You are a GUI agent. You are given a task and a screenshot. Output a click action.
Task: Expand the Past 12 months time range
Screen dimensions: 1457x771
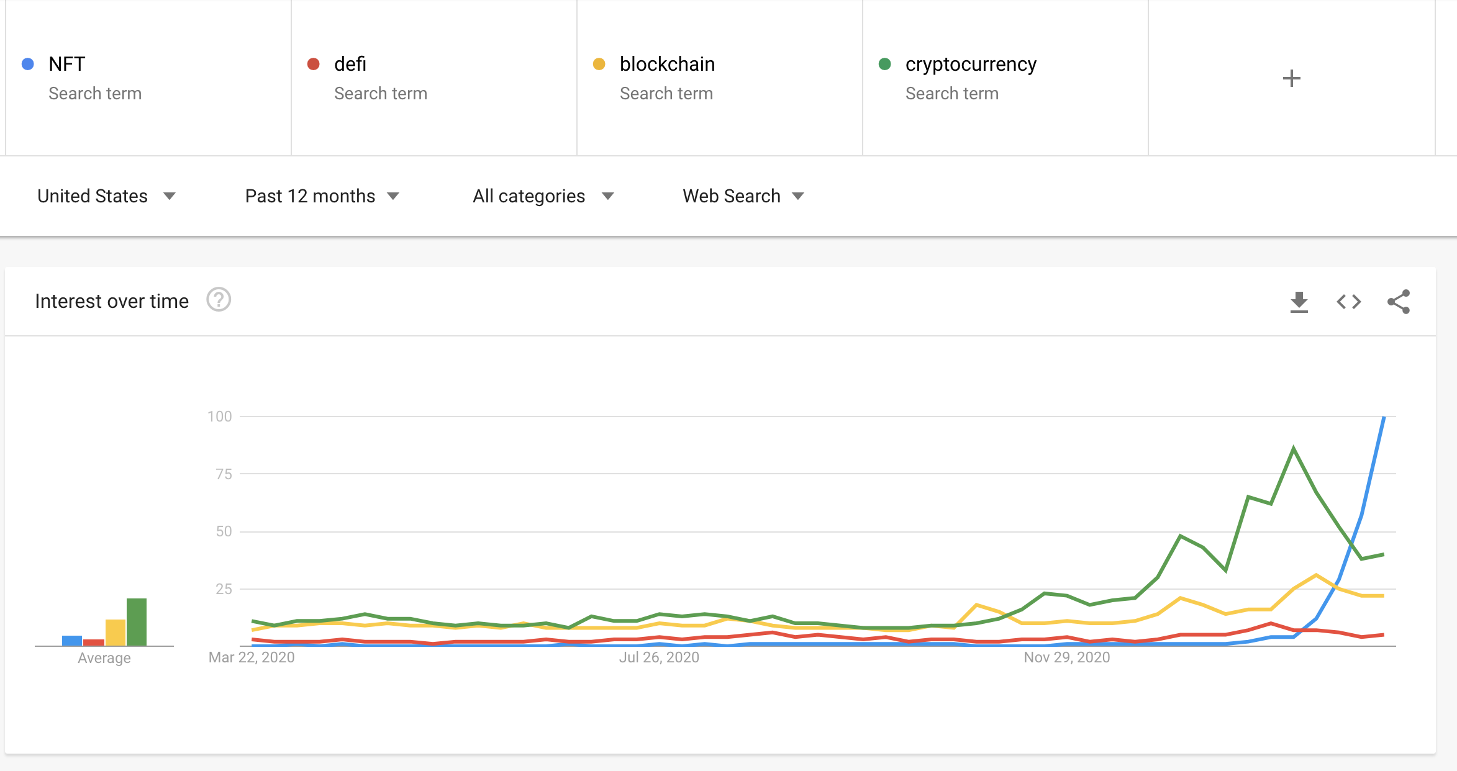322,196
